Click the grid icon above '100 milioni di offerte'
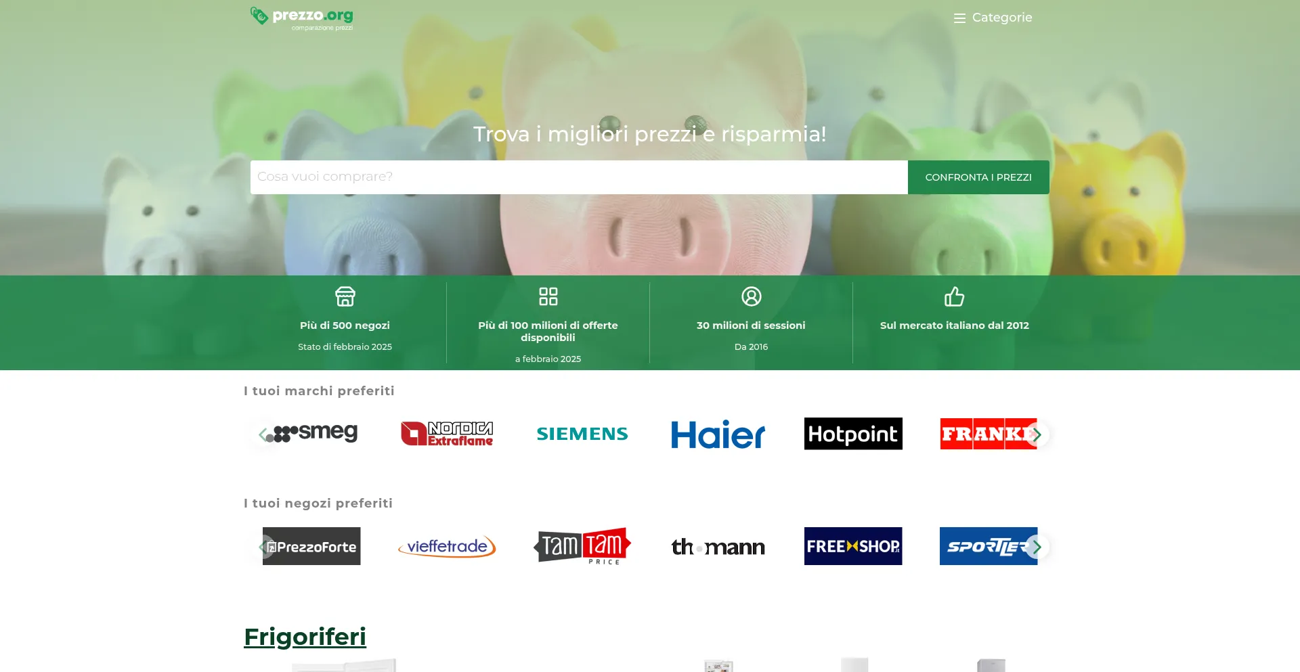This screenshot has height=672, width=1300. coord(548,296)
